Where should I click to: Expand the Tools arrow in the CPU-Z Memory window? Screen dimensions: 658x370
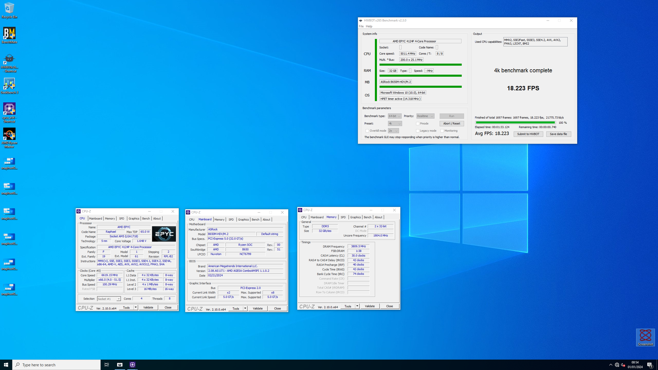pyautogui.click(x=357, y=306)
